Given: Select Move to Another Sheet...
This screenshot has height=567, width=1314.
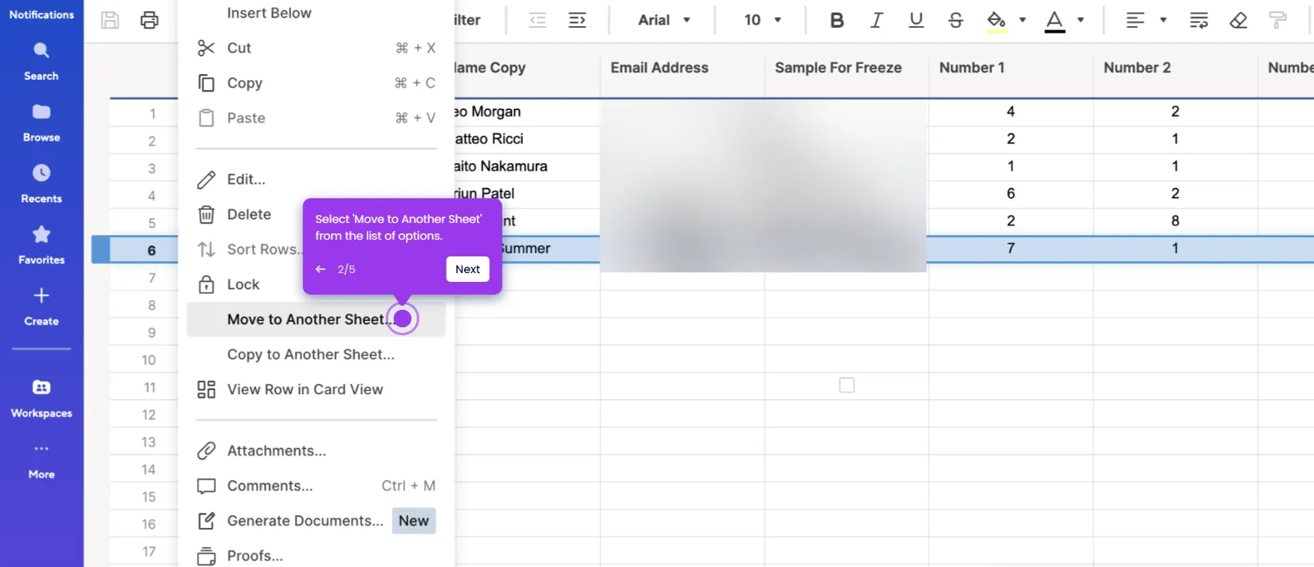Looking at the screenshot, I should pyautogui.click(x=316, y=319).
